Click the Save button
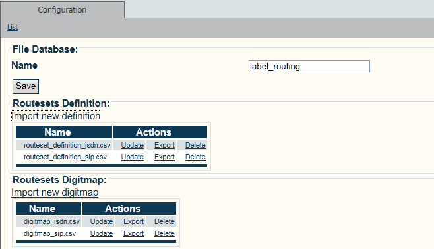Image resolution: width=434 pixels, height=249 pixels. (26, 86)
